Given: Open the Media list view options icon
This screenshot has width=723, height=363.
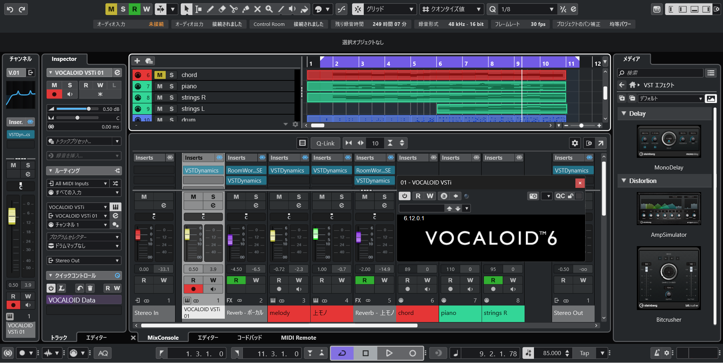Looking at the screenshot, I should pos(711,73).
